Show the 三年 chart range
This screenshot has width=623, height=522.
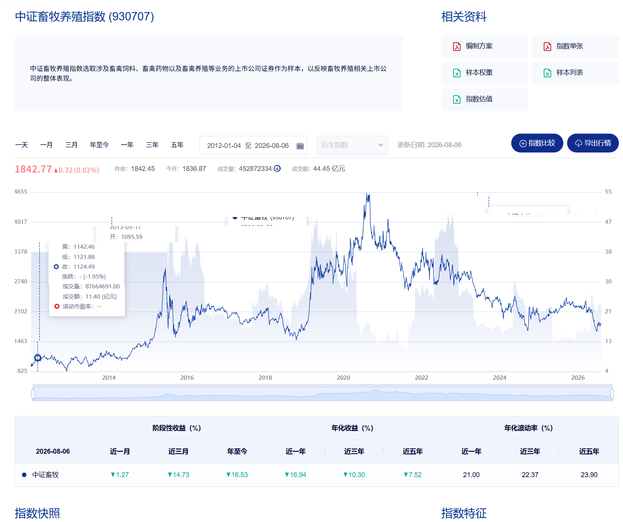point(152,145)
